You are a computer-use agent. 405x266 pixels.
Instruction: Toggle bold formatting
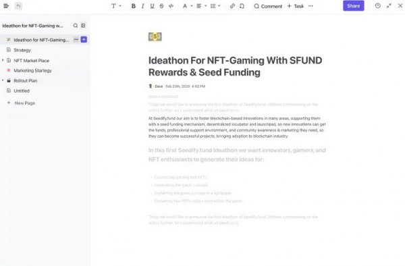click(x=133, y=6)
